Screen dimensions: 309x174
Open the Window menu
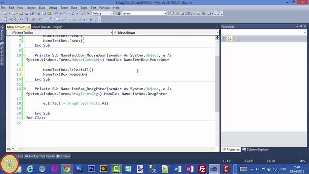pyautogui.click(x=105, y=8)
